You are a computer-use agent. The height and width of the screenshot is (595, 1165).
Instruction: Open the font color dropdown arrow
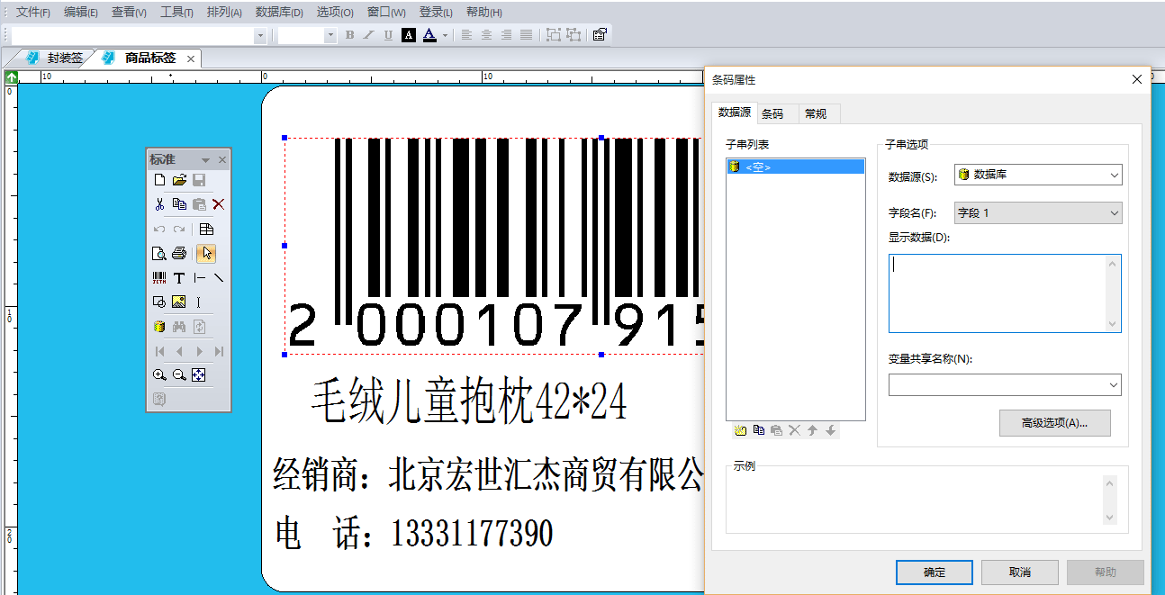[445, 35]
